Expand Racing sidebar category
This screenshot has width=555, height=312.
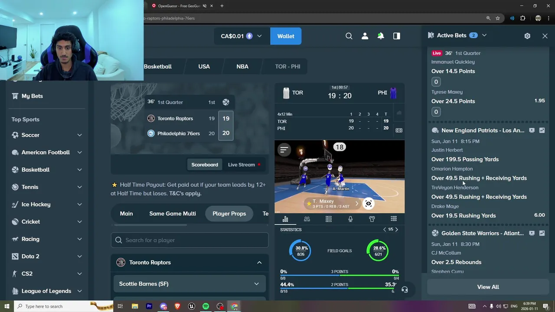coord(79,239)
